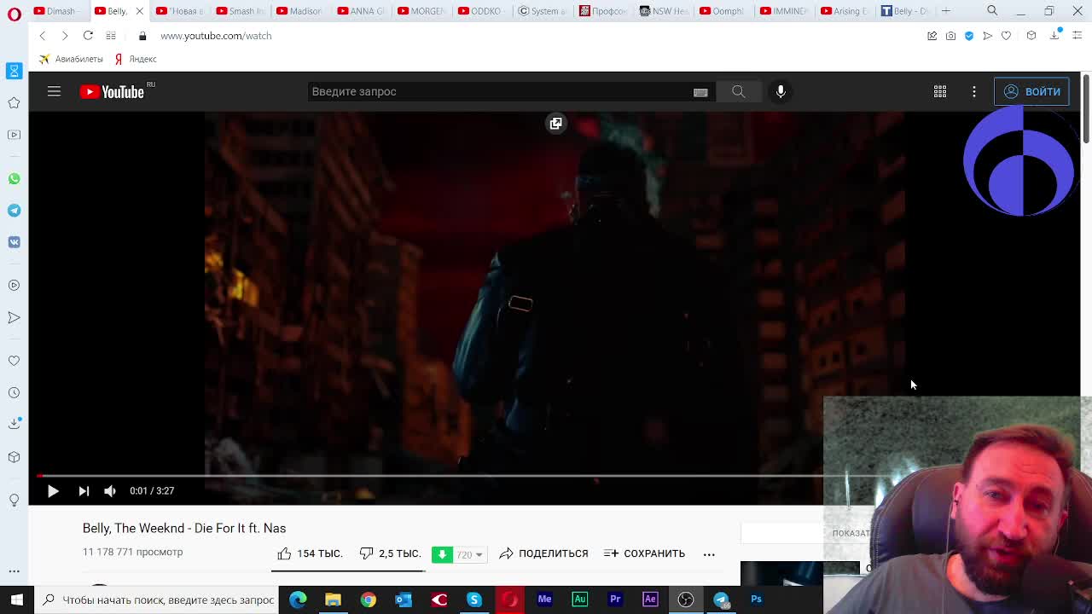Open Windows Start menu
The height and width of the screenshot is (614, 1092).
(x=16, y=600)
